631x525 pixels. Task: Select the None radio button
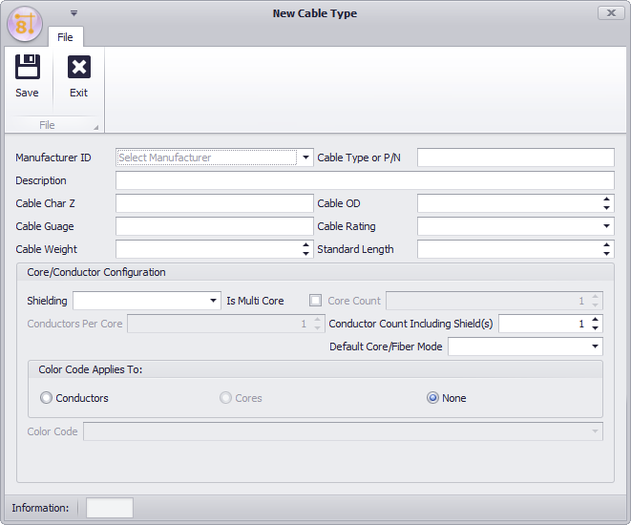coord(432,398)
